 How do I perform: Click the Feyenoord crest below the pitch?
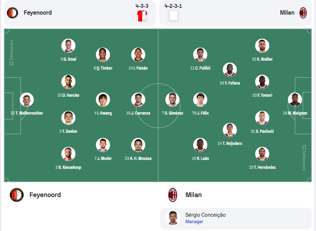tap(17, 195)
